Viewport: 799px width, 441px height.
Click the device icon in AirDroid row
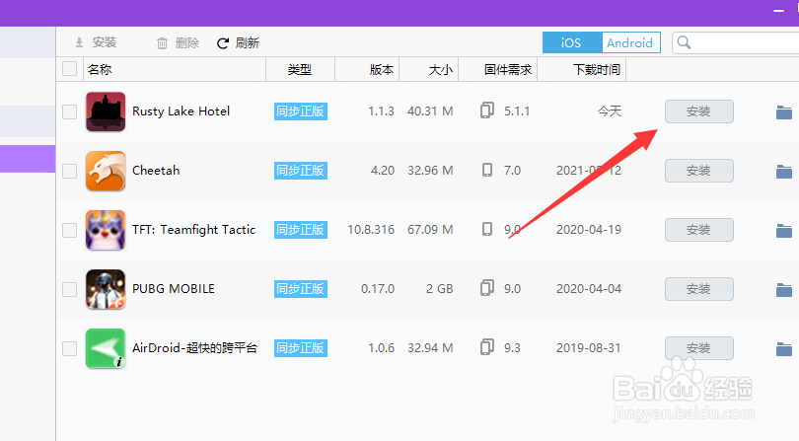(x=487, y=346)
